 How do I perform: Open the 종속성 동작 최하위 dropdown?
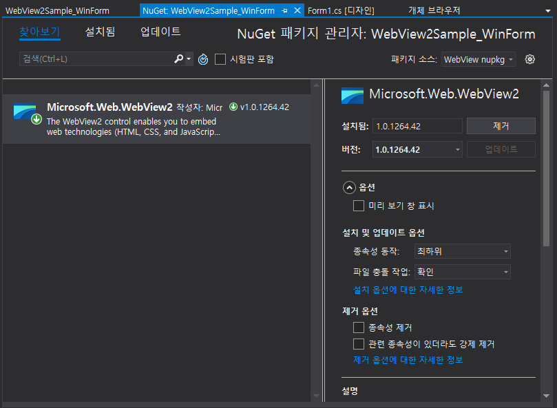click(x=462, y=251)
